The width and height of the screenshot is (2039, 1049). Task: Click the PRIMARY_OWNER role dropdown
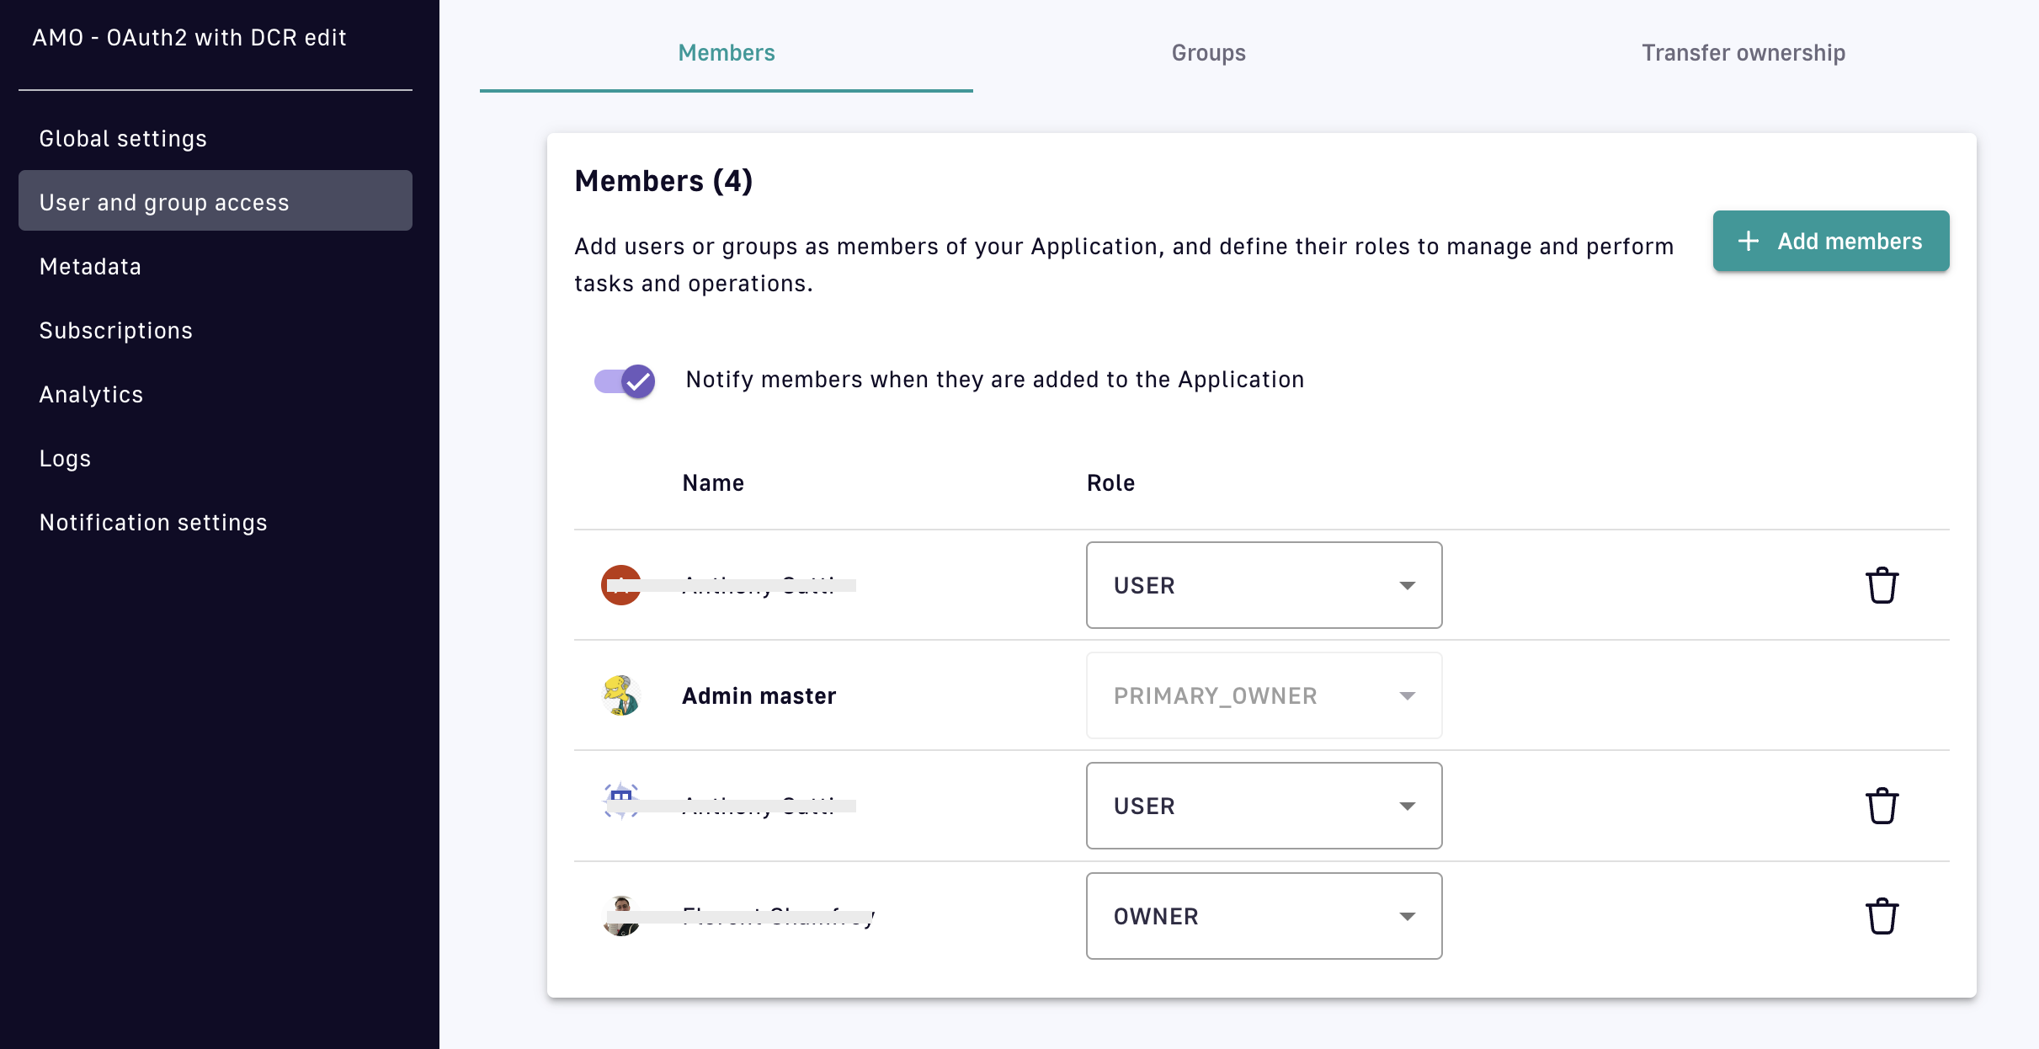[x=1264, y=695]
